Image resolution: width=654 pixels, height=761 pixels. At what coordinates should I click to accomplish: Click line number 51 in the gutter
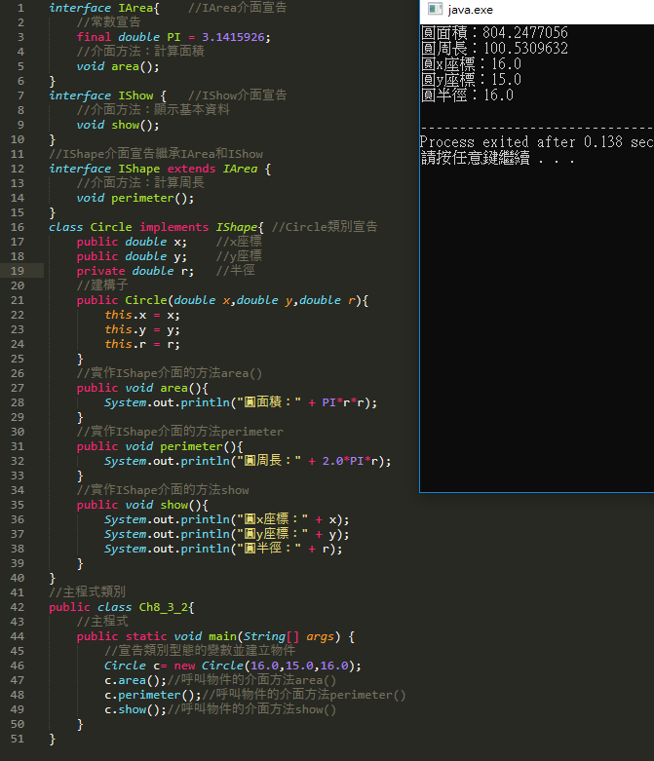[19, 739]
